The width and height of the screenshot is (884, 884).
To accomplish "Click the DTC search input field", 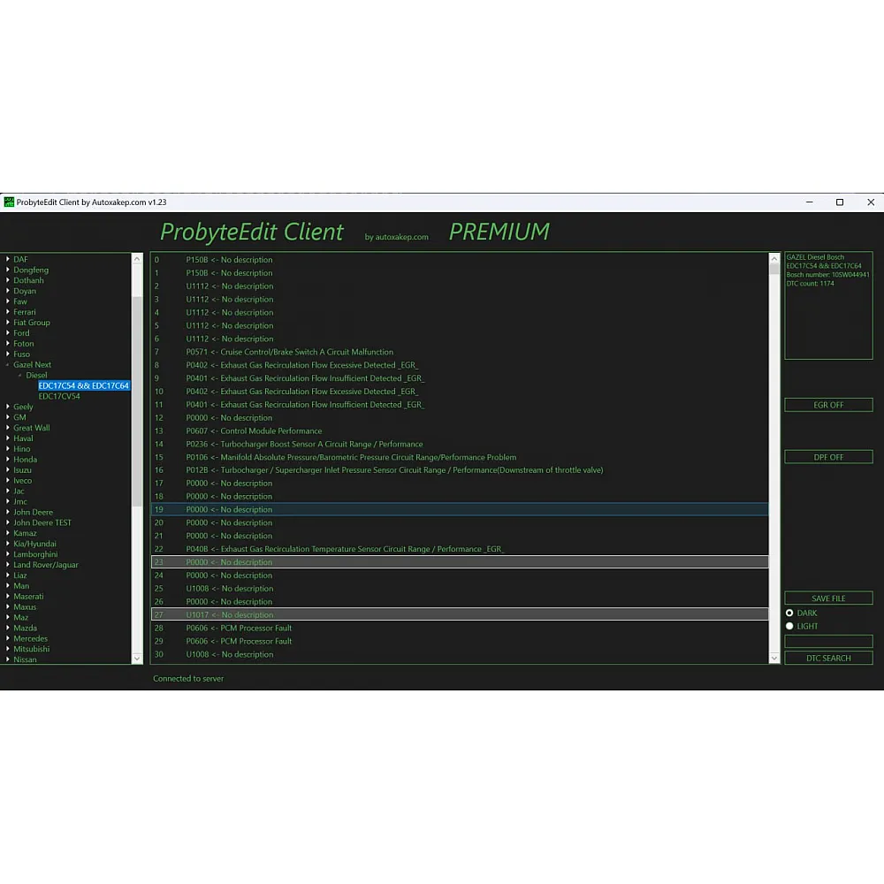I will point(828,642).
